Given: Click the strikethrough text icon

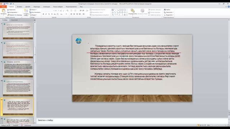Looking at the screenshot, I should tap(55, 14).
